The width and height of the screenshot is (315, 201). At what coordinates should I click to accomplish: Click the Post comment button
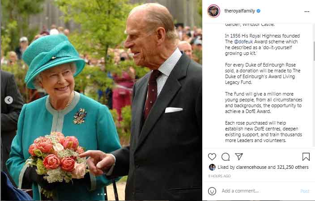[x=305, y=191]
